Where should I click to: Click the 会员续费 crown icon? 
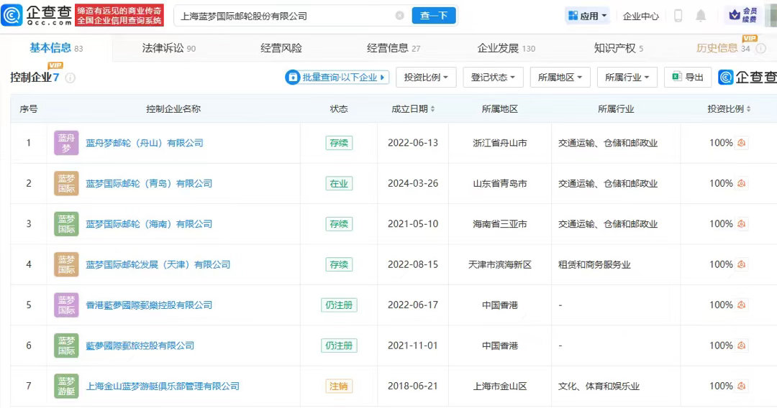pyautogui.click(x=742, y=15)
